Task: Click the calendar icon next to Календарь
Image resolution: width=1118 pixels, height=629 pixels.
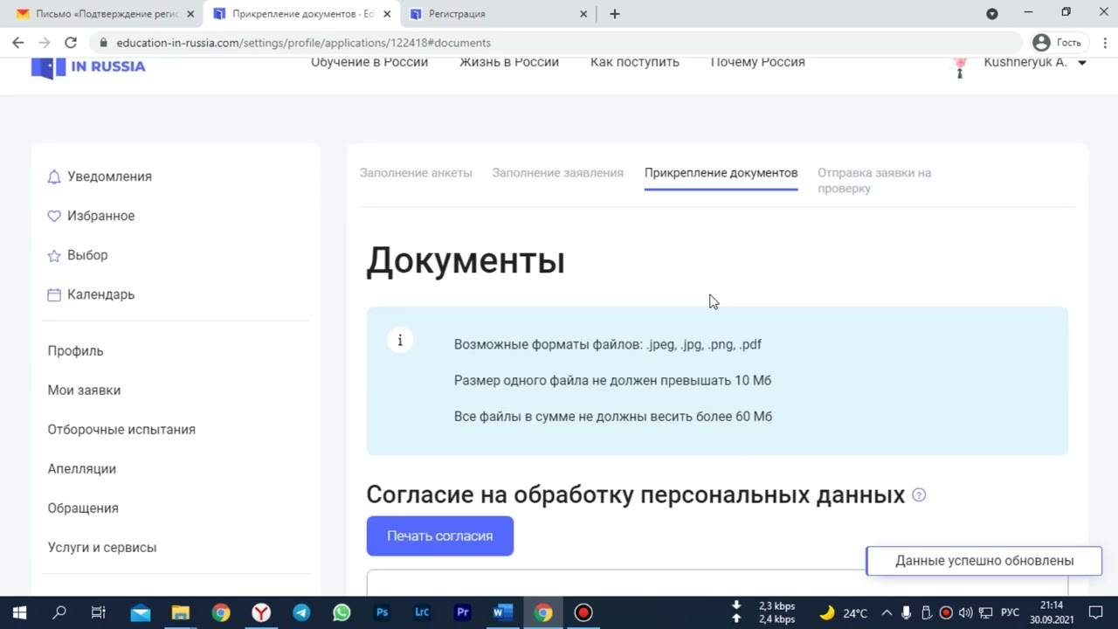Action: [x=54, y=294]
